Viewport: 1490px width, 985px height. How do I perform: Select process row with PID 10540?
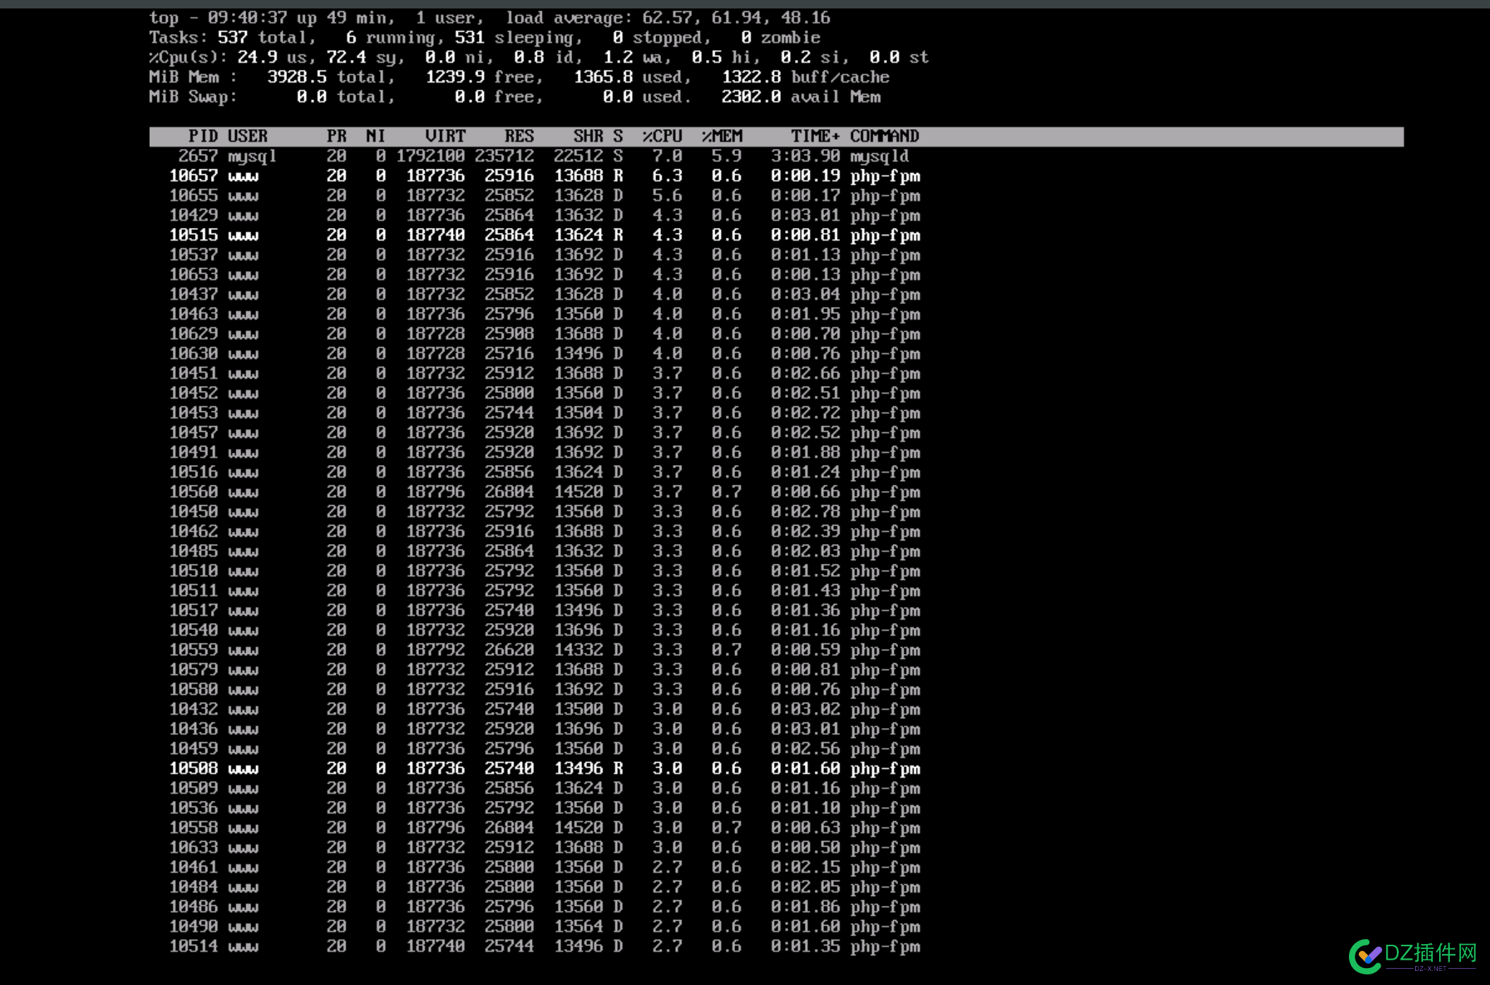543,630
